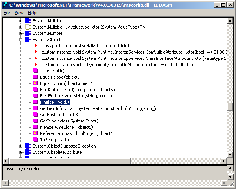
Task: Click the tree view horizontal scrollbar thumb
Action: coord(70,161)
